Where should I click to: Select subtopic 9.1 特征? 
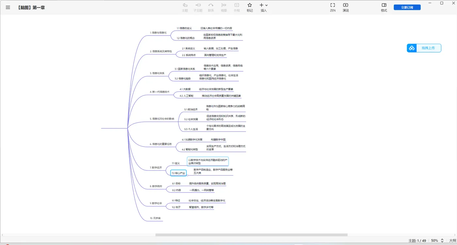(x=176, y=200)
